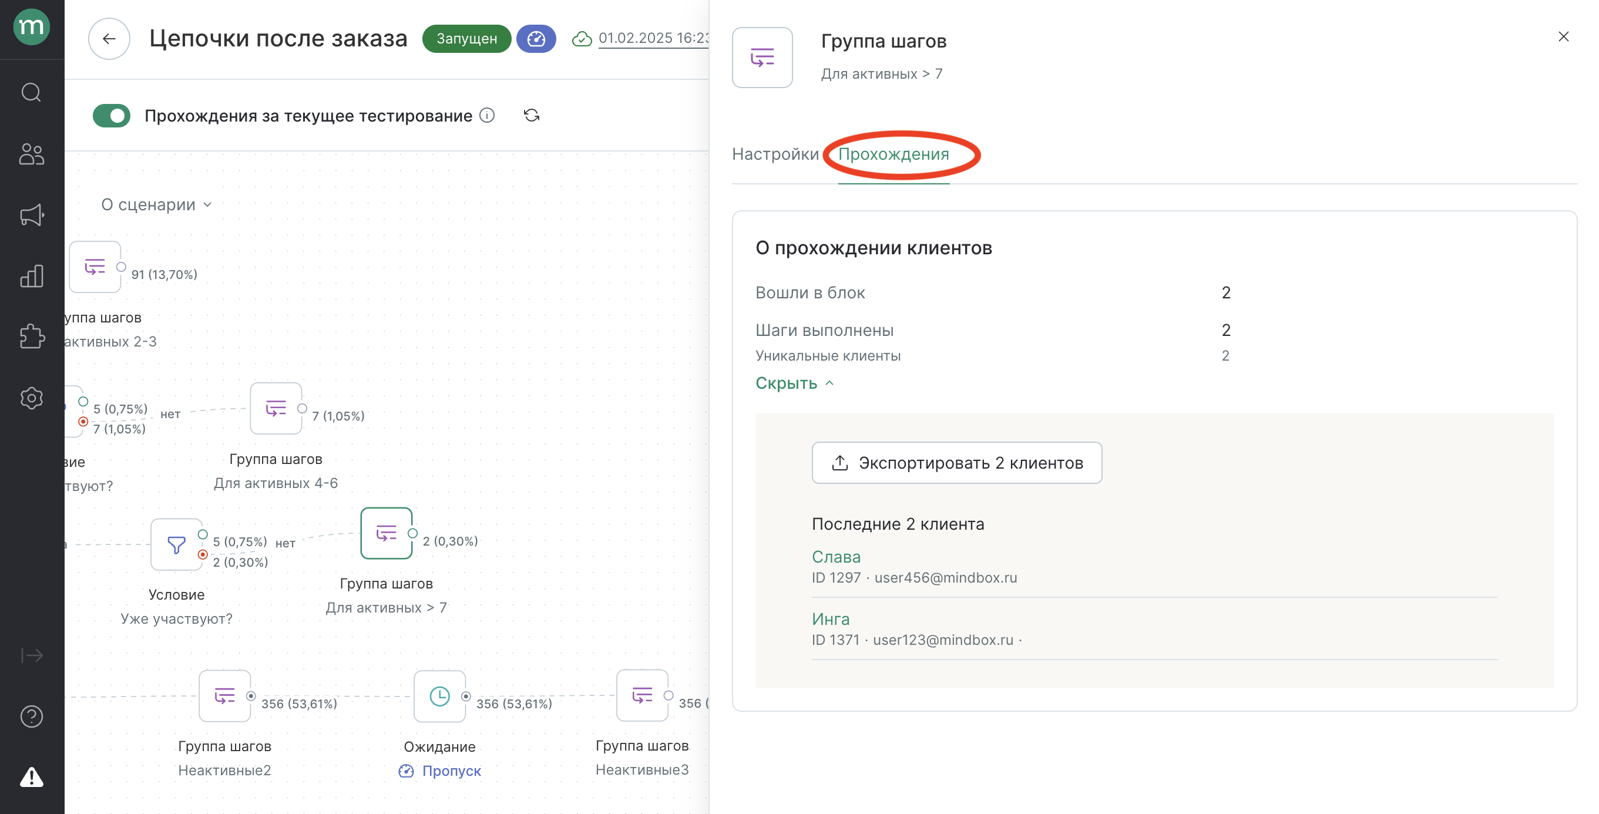Go back with the arrow button
The height and width of the screenshot is (814, 1599).
click(109, 38)
